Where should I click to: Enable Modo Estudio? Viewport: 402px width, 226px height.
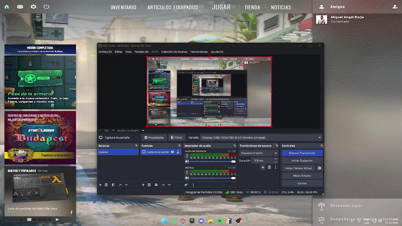point(302,176)
